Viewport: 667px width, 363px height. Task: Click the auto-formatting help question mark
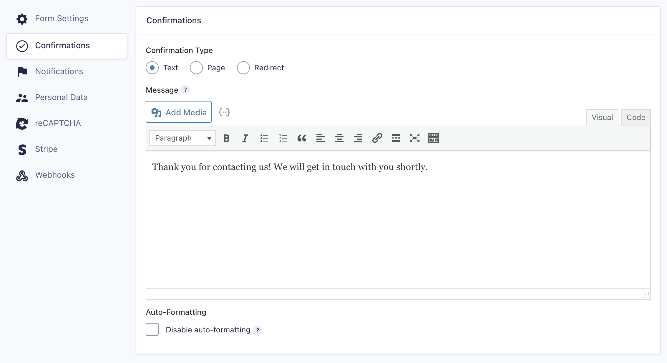coord(258,330)
